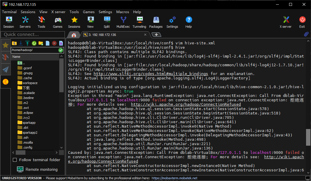Launch MultiExec mode
The height and width of the screenshot is (181, 311).
[x=123, y=22]
